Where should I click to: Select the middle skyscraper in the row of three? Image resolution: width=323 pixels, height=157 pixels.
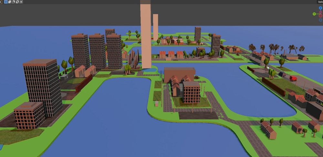(97, 51)
